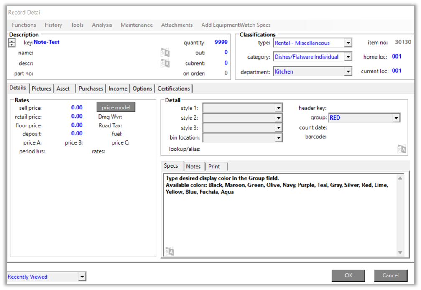The width and height of the screenshot is (421, 290).
Task: Confirm the record with the OK button
Action: (348, 275)
